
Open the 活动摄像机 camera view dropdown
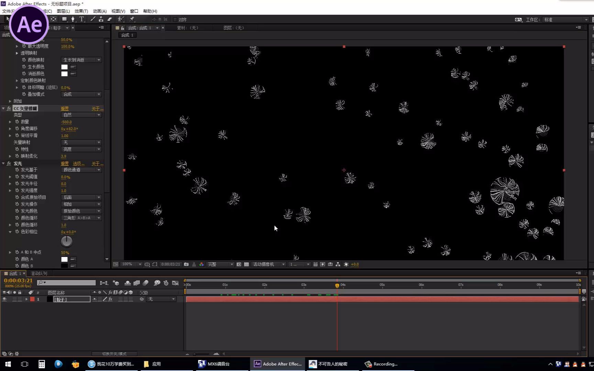pos(269,264)
